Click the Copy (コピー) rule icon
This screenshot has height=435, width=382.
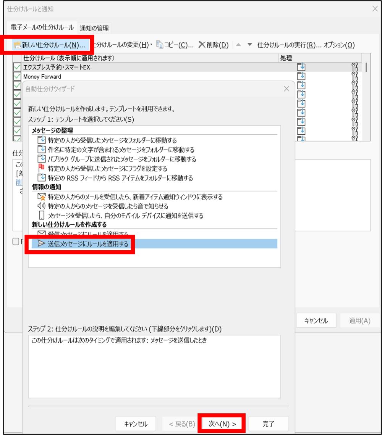(160, 45)
